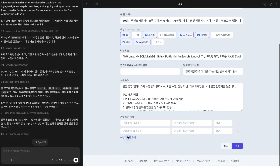Click the 한 줄 소개 input field

[181, 20]
